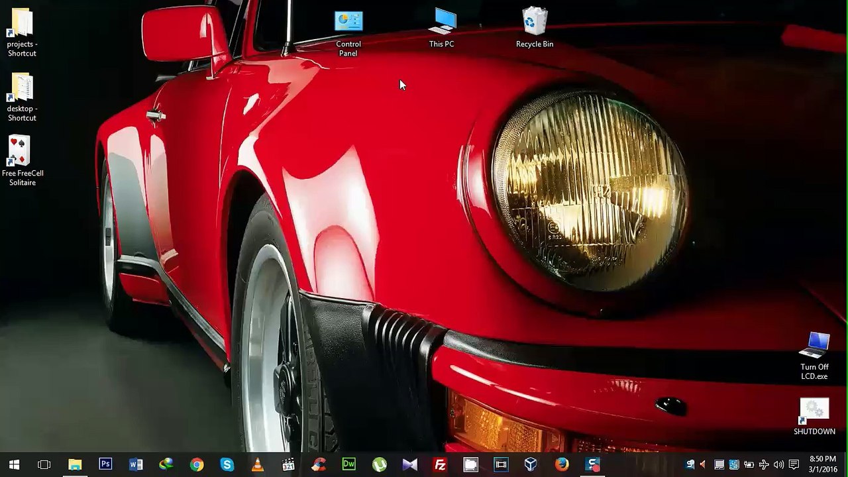Open VirtualBox from the taskbar
The height and width of the screenshot is (477, 848).
coord(531,464)
